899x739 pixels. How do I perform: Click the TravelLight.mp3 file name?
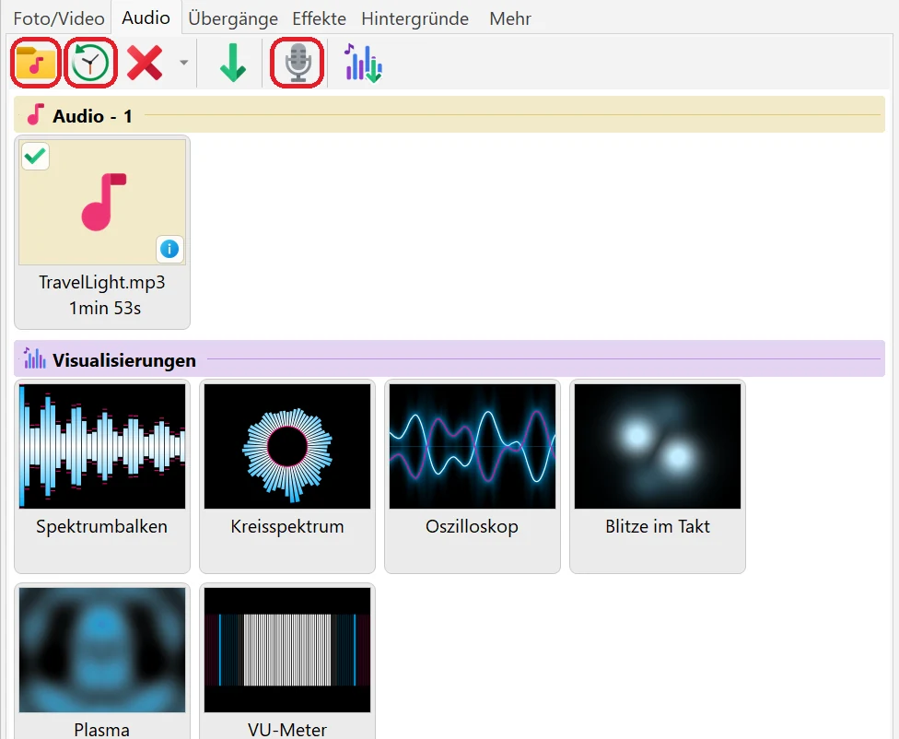[x=102, y=282]
